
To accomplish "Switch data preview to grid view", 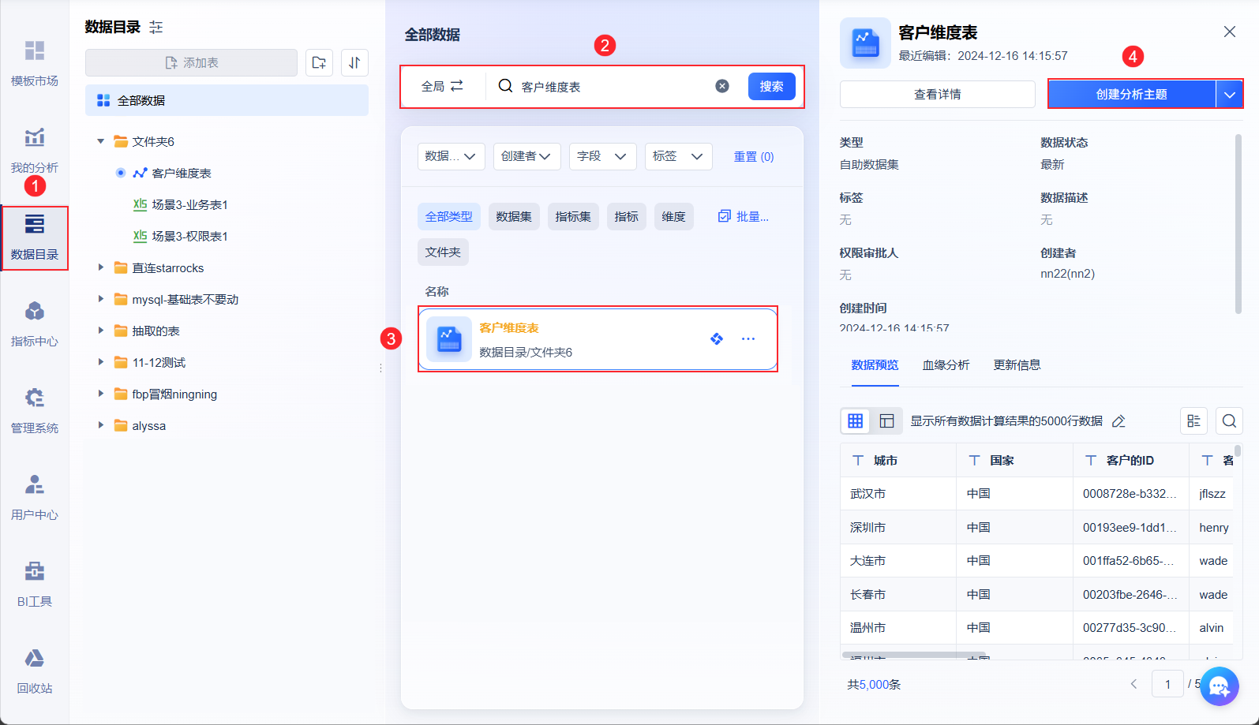I will [856, 420].
